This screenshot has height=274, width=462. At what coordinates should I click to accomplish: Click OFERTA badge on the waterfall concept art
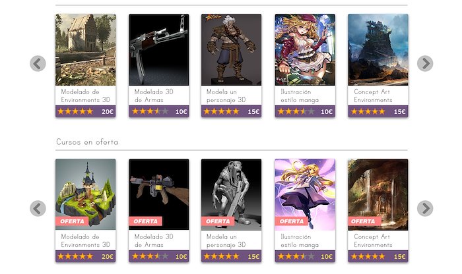(364, 221)
